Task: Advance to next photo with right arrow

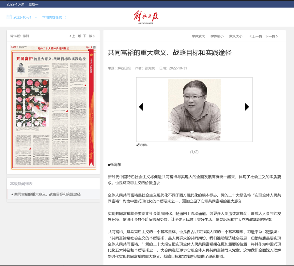Action: click(247, 107)
